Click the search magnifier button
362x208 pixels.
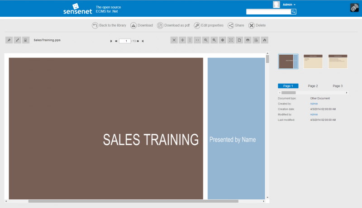pos(293,12)
